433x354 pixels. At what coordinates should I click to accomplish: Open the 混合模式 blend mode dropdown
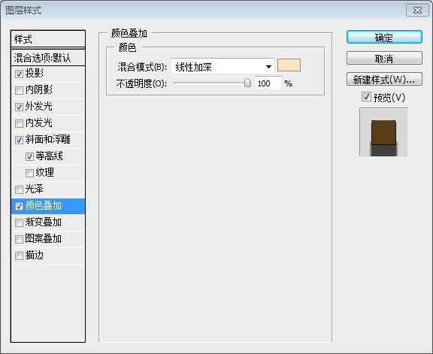(223, 67)
